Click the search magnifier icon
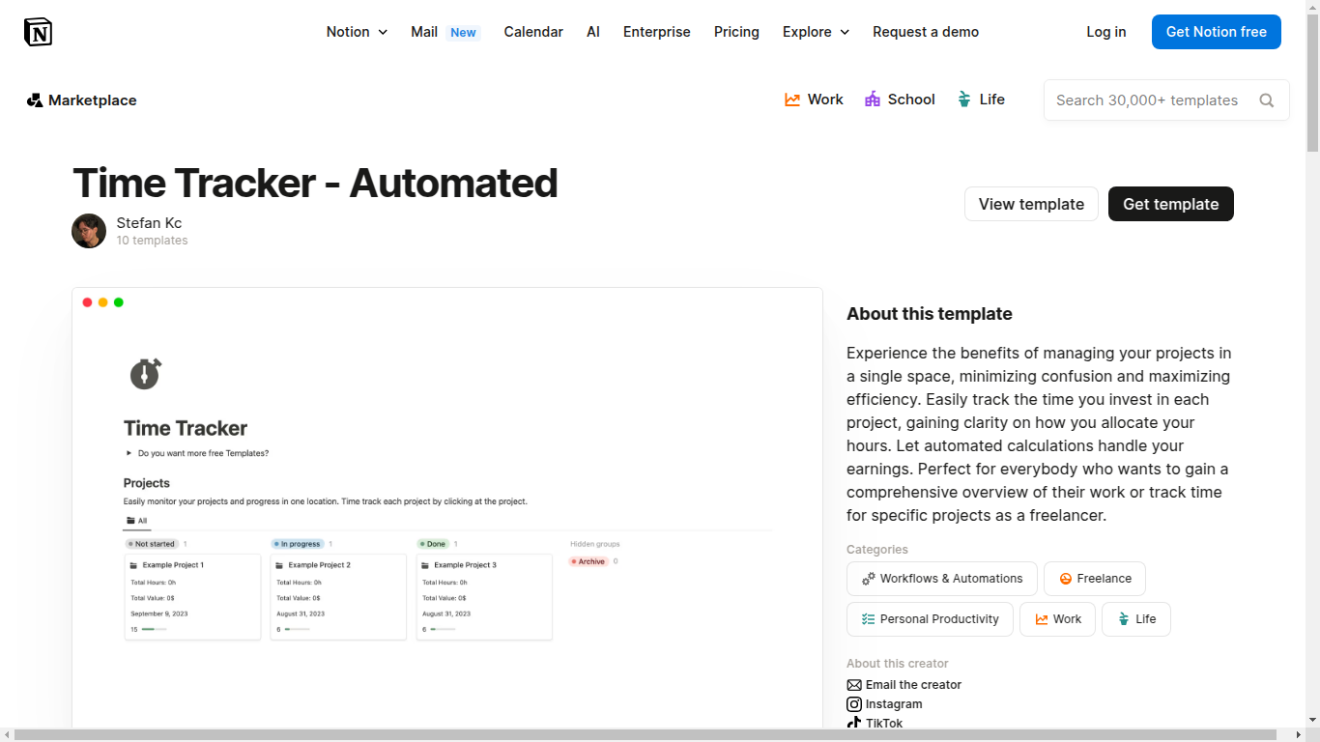Screen dimensions: 1320x742 tap(1267, 100)
